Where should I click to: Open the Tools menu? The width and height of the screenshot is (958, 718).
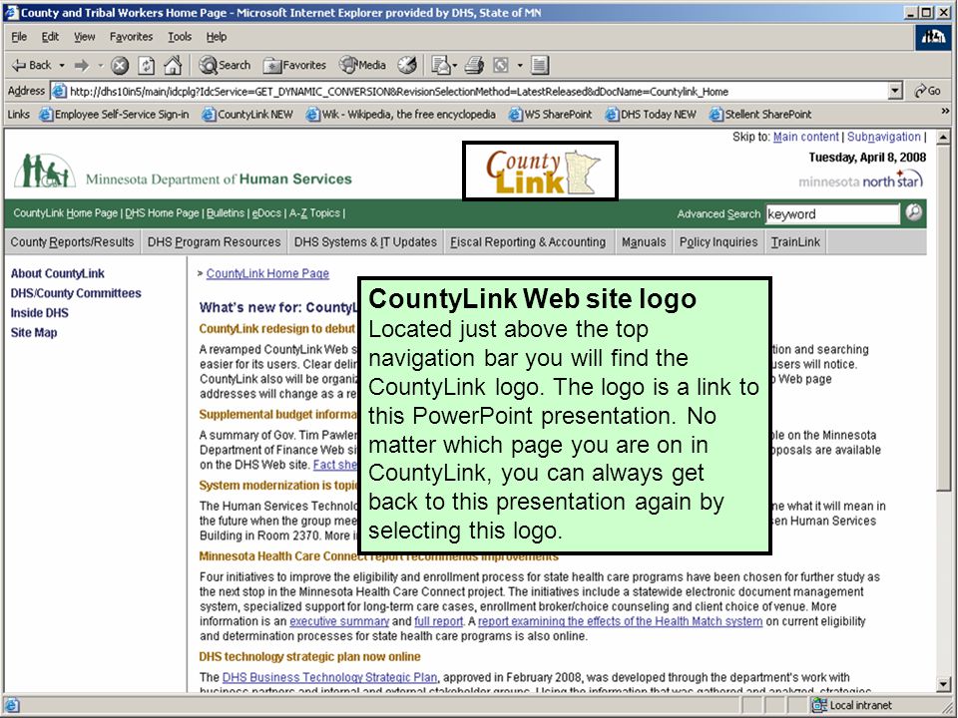180,37
